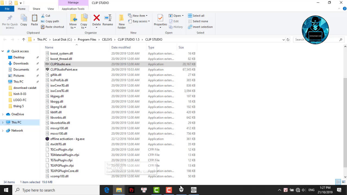347x195 pixels.
Task: Click the Properties icon in ribbon
Action: coord(160,18)
